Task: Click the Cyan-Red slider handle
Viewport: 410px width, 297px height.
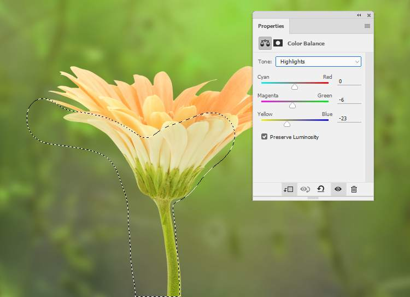Action: [295, 86]
